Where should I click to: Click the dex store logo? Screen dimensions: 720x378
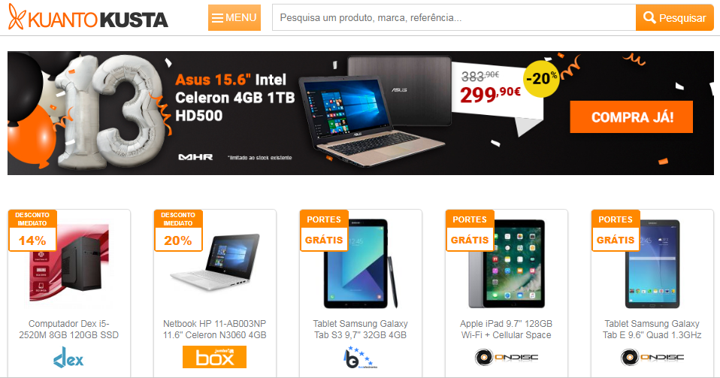tap(68, 357)
